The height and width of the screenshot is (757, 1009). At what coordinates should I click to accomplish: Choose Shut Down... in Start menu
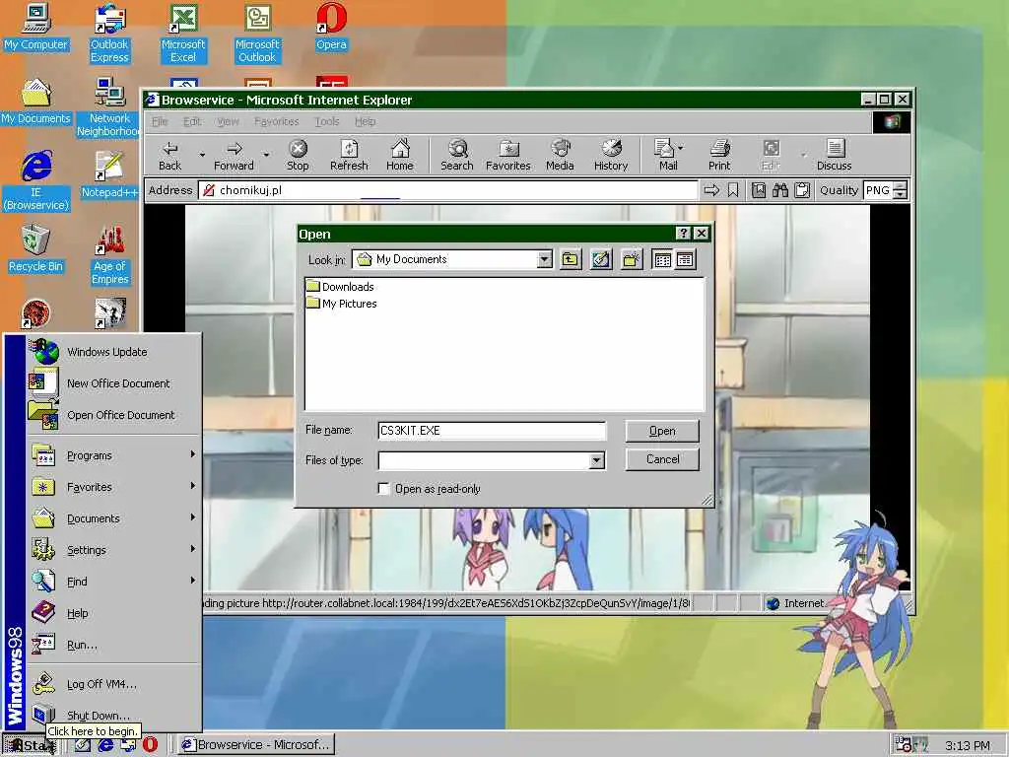pos(114,716)
